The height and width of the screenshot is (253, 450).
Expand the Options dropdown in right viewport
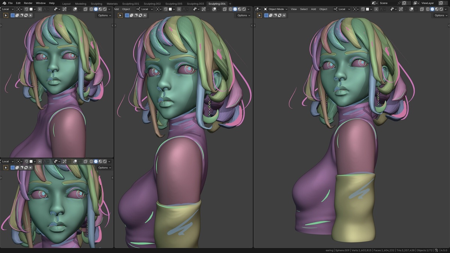pos(441,15)
